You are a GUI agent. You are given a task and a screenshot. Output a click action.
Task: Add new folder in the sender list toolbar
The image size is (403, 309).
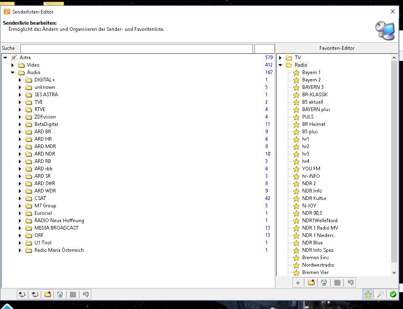coord(48,294)
